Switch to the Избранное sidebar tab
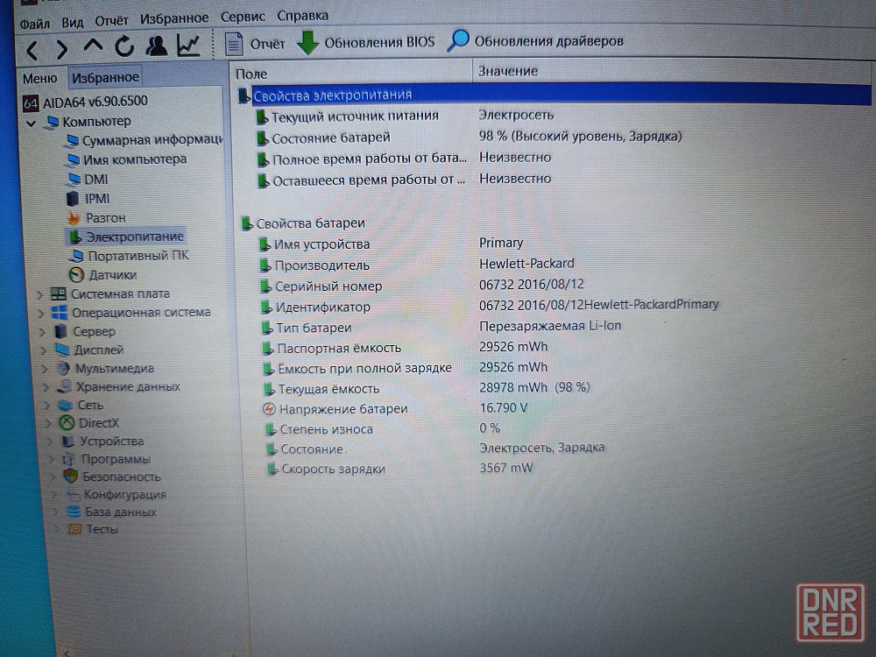The height and width of the screenshot is (657, 876). tap(105, 77)
